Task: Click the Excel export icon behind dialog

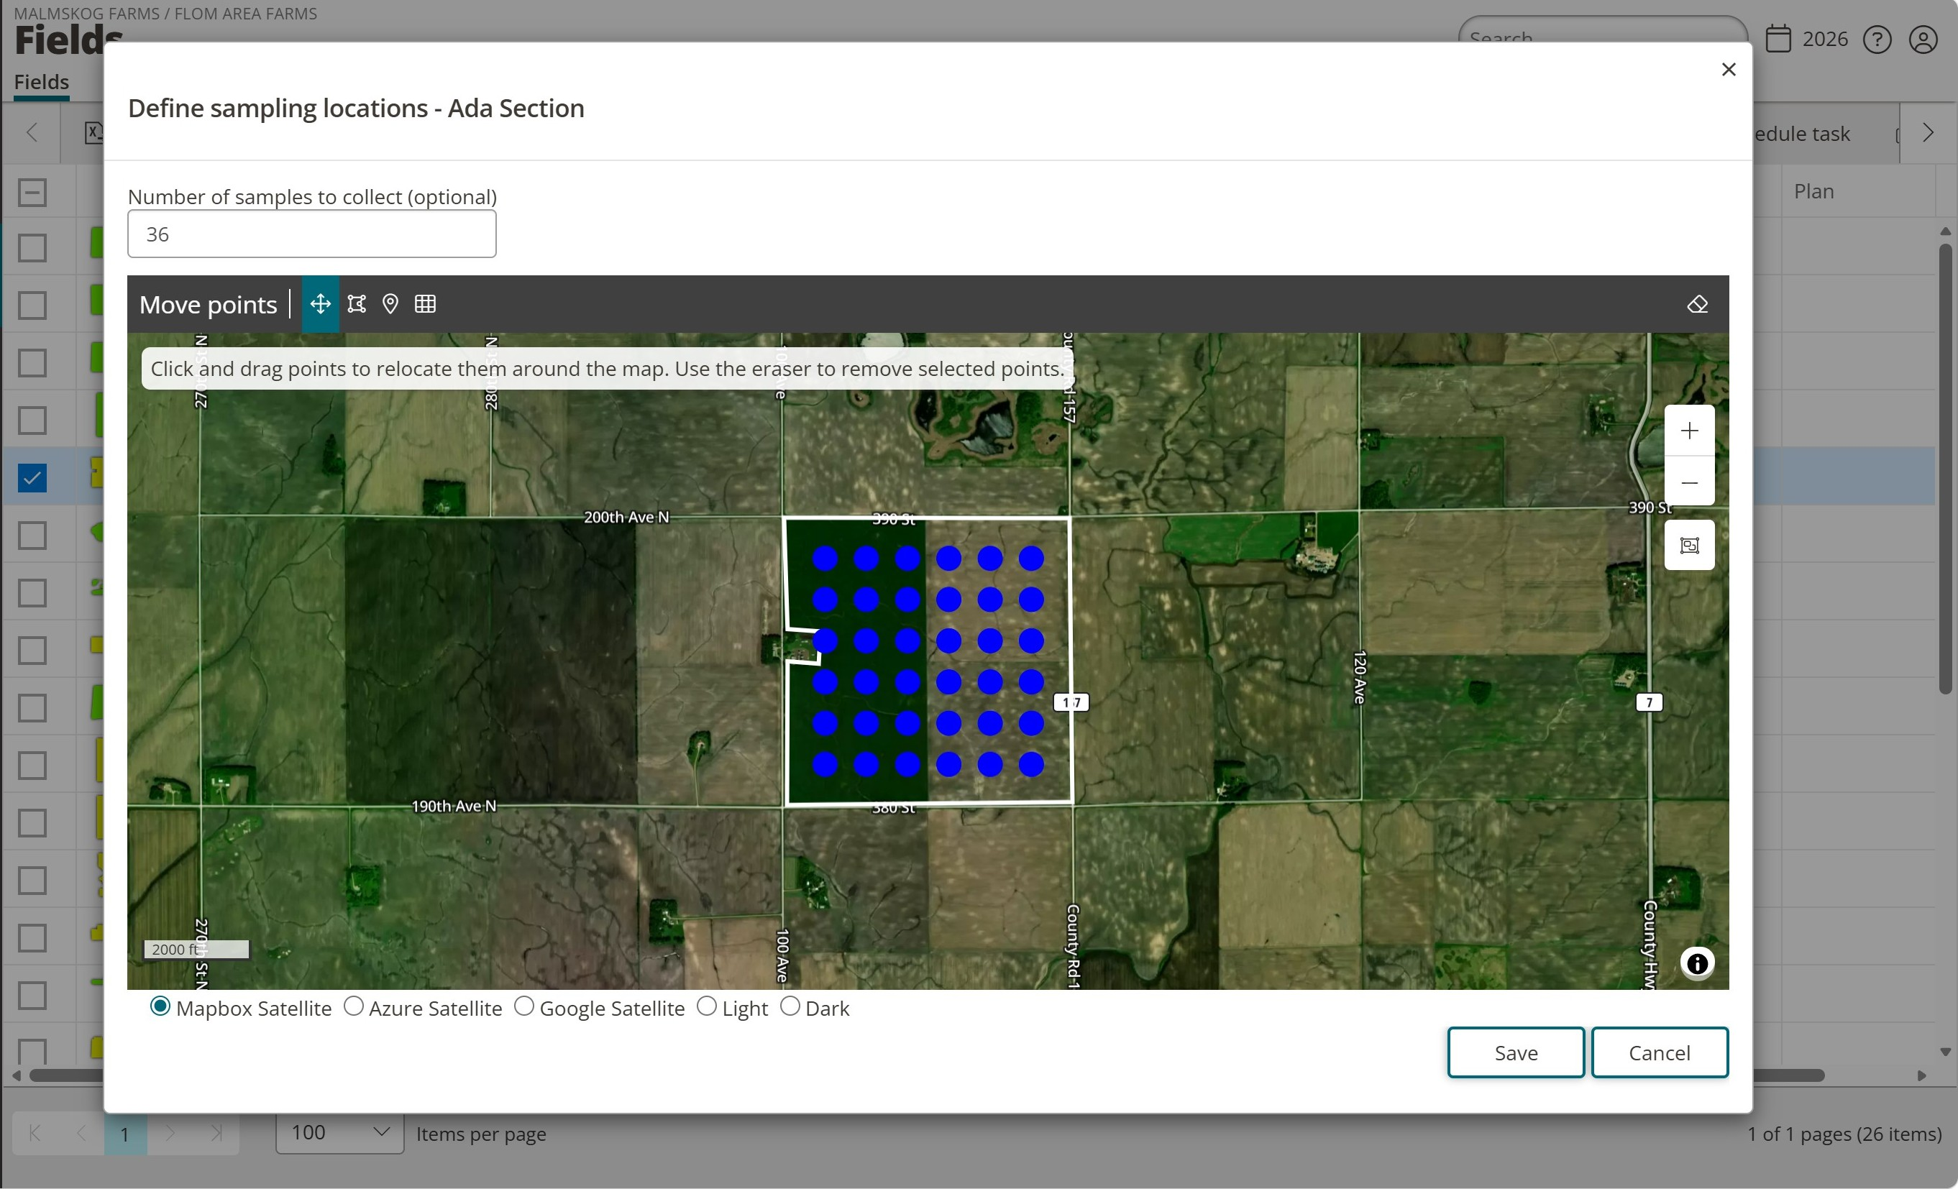Action: click(93, 133)
